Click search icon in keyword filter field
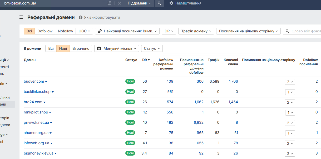 coord(287,31)
